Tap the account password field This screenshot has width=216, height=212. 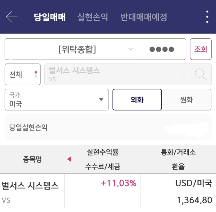162,49
